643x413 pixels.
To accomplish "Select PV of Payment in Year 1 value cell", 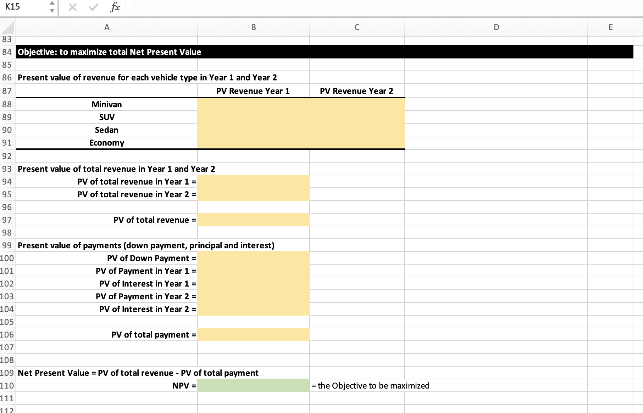I will 254,271.
